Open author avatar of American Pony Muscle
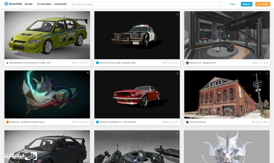The height and width of the screenshot is (163, 274). pyautogui.click(x=97, y=122)
